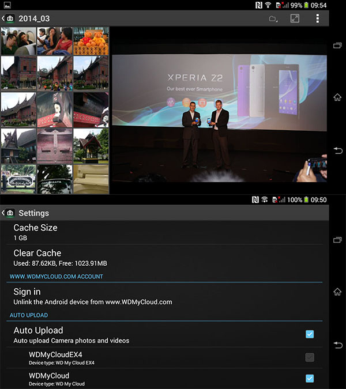Tap WWW.WDMYCLOUD.COM ACCOUNT section header

pos(57,277)
